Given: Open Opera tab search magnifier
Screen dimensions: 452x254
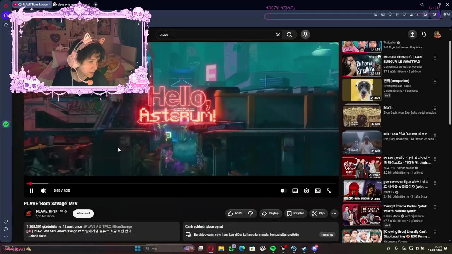Looking at the screenshot, I should click(422, 5).
